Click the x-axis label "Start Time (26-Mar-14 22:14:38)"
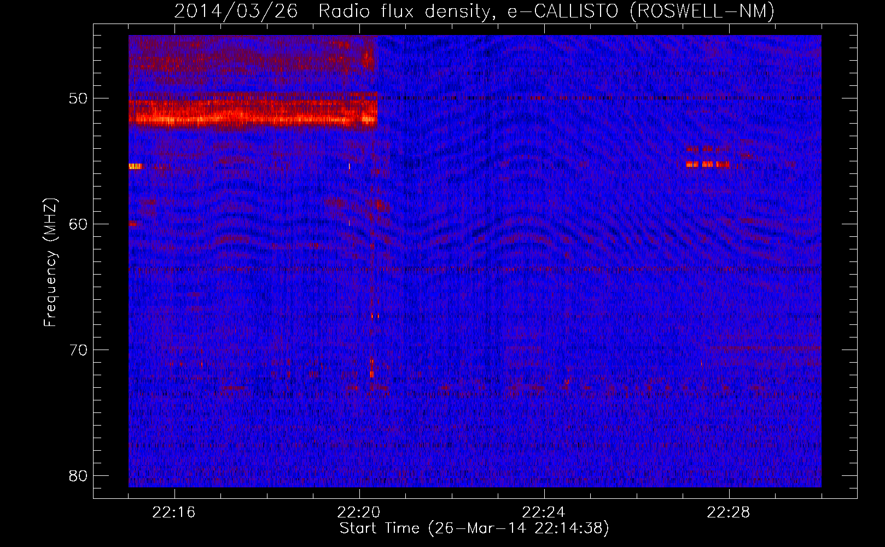 (474, 528)
